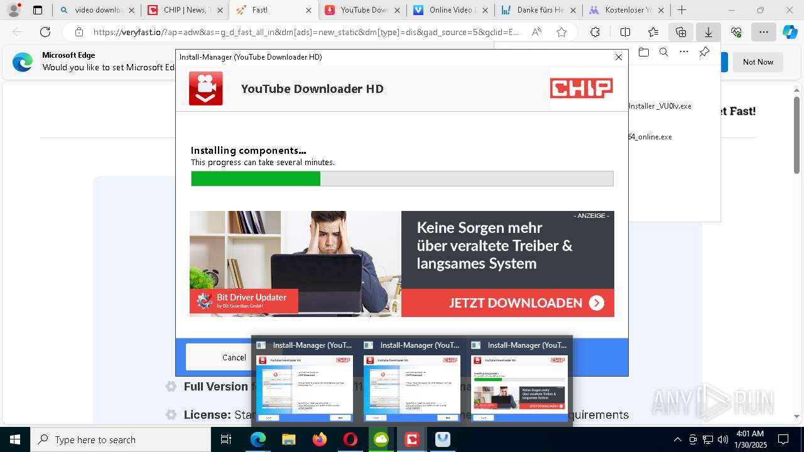
Task: Click the 64_online.exe download entry
Action: click(649, 136)
